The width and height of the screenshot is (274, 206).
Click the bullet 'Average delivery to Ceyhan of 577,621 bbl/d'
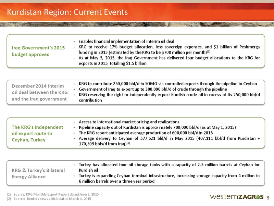[x=169, y=141]
